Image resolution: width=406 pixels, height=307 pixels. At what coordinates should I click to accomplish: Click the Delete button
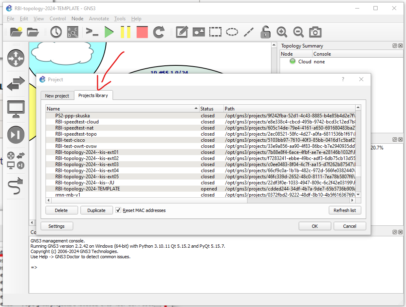(62, 210)
